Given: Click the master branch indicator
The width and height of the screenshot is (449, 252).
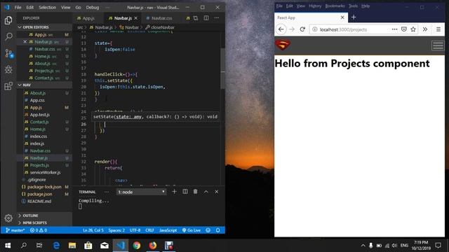Looking at the screenshot, I should click(15, 230).
